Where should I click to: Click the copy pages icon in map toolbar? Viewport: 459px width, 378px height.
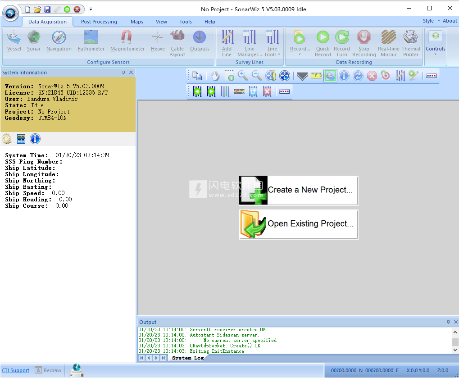coord(197,76)
